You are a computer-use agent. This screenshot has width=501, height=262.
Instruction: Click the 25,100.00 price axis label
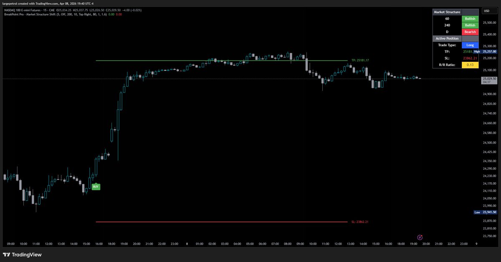pos(489,70)
